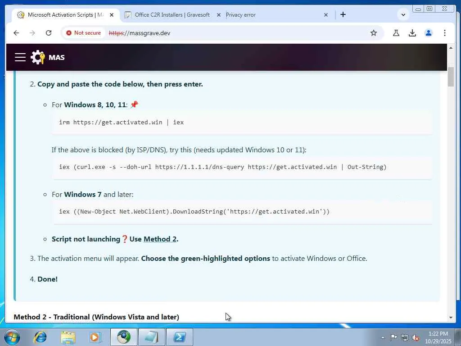Viewport: 461px width, 346px height.
Task: Open the MAS hamburger menu
Action: click(20, 57)
